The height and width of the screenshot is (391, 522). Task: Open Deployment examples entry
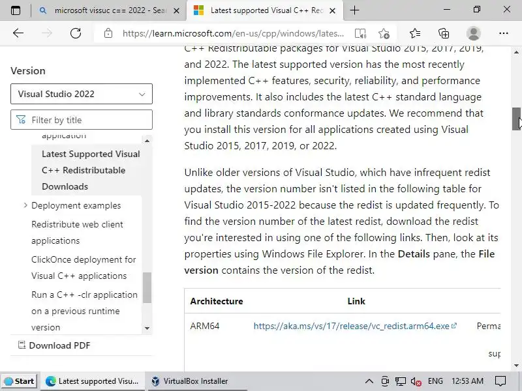point(76,205)
